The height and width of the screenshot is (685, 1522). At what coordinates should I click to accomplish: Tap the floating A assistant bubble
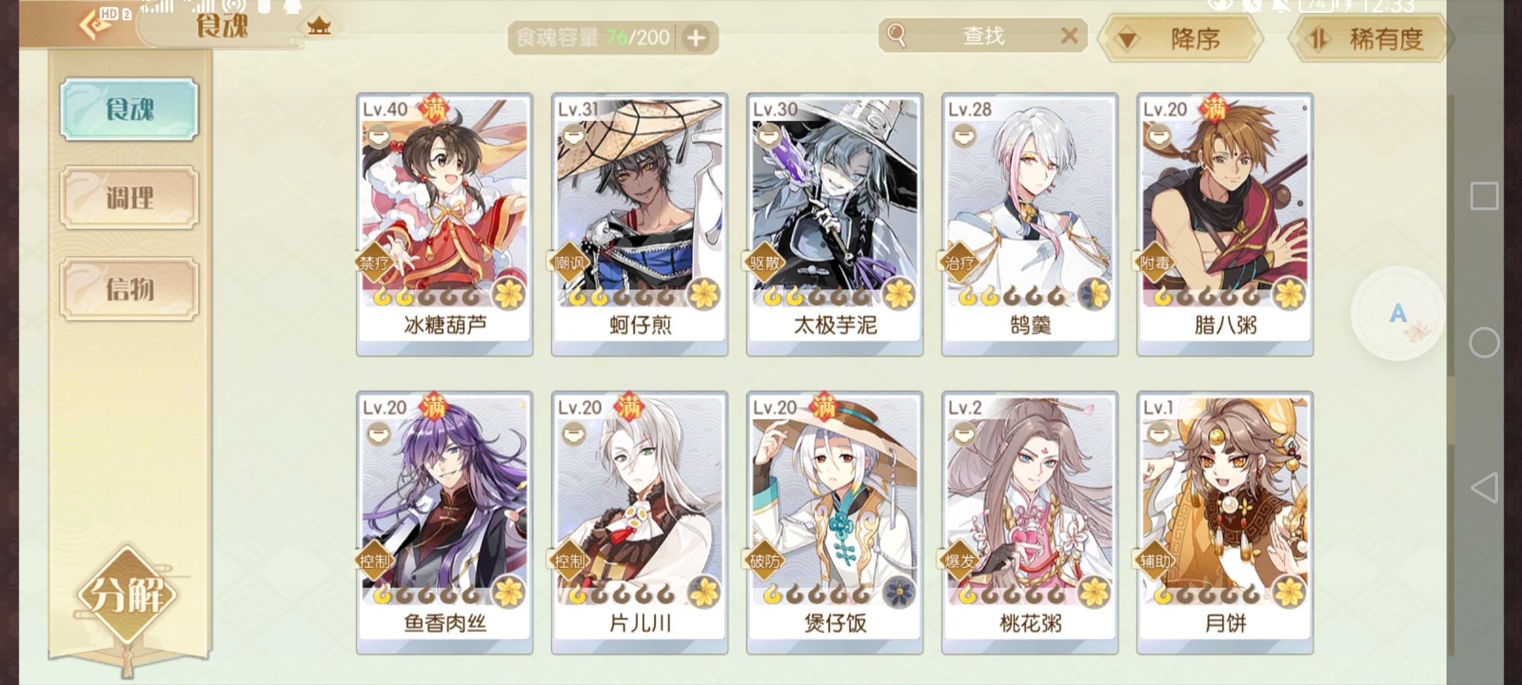tap(1398, 314)
